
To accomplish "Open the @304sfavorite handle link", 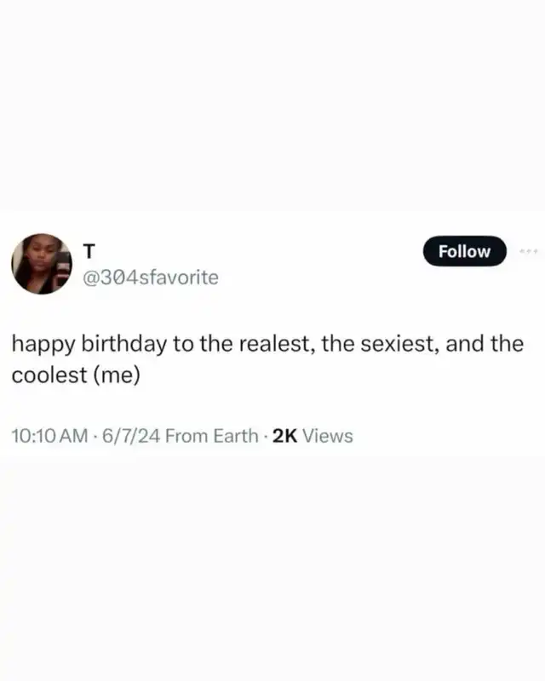I will click(x=151, y=278).
